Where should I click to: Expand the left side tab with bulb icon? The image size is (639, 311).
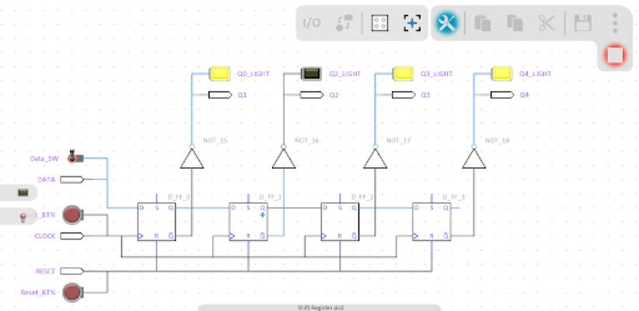23,215
